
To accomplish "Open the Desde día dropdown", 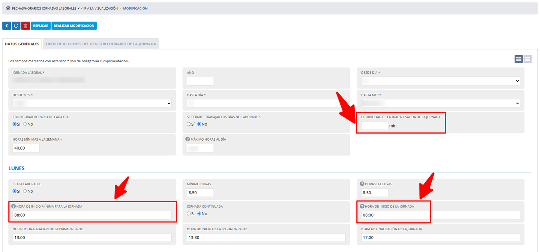I will point(441,81).
